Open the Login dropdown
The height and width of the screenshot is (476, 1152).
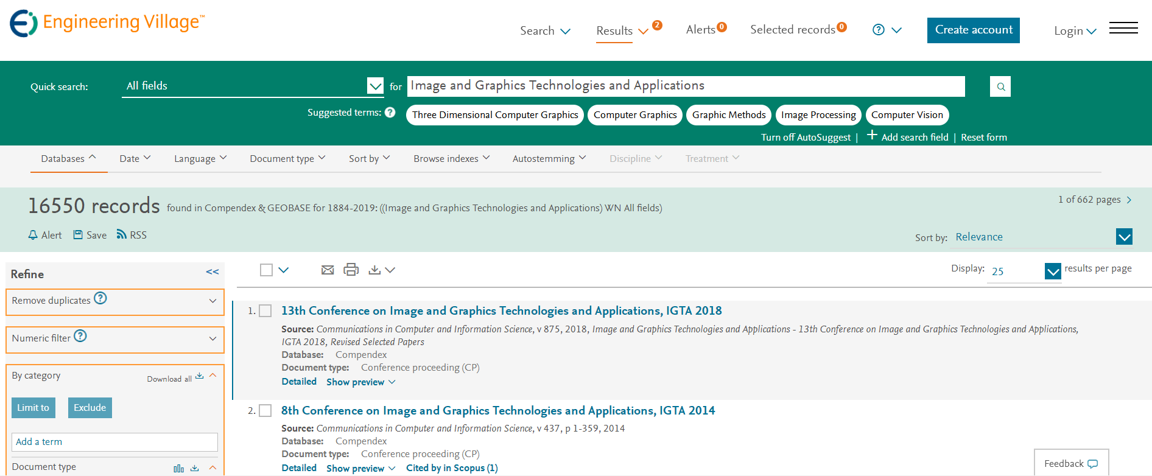tap(1075, 31)
